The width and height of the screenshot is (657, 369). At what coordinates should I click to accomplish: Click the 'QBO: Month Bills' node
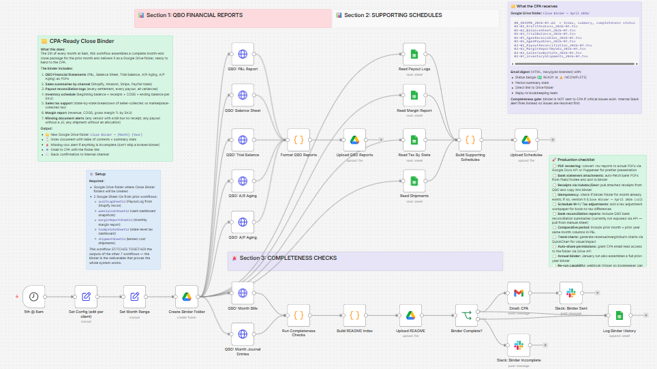pyautogui.click(x=243, y=293)
